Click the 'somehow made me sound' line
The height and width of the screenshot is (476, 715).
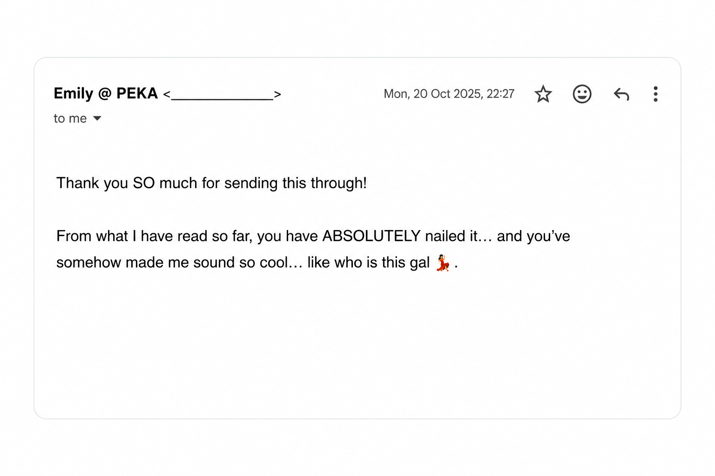click(x=257, y=263)
